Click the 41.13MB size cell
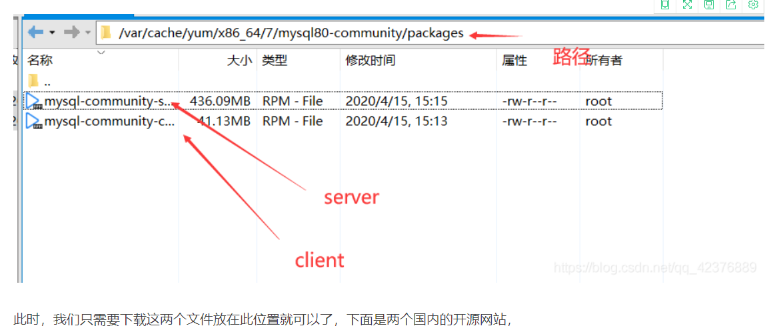 pos(223,121)
